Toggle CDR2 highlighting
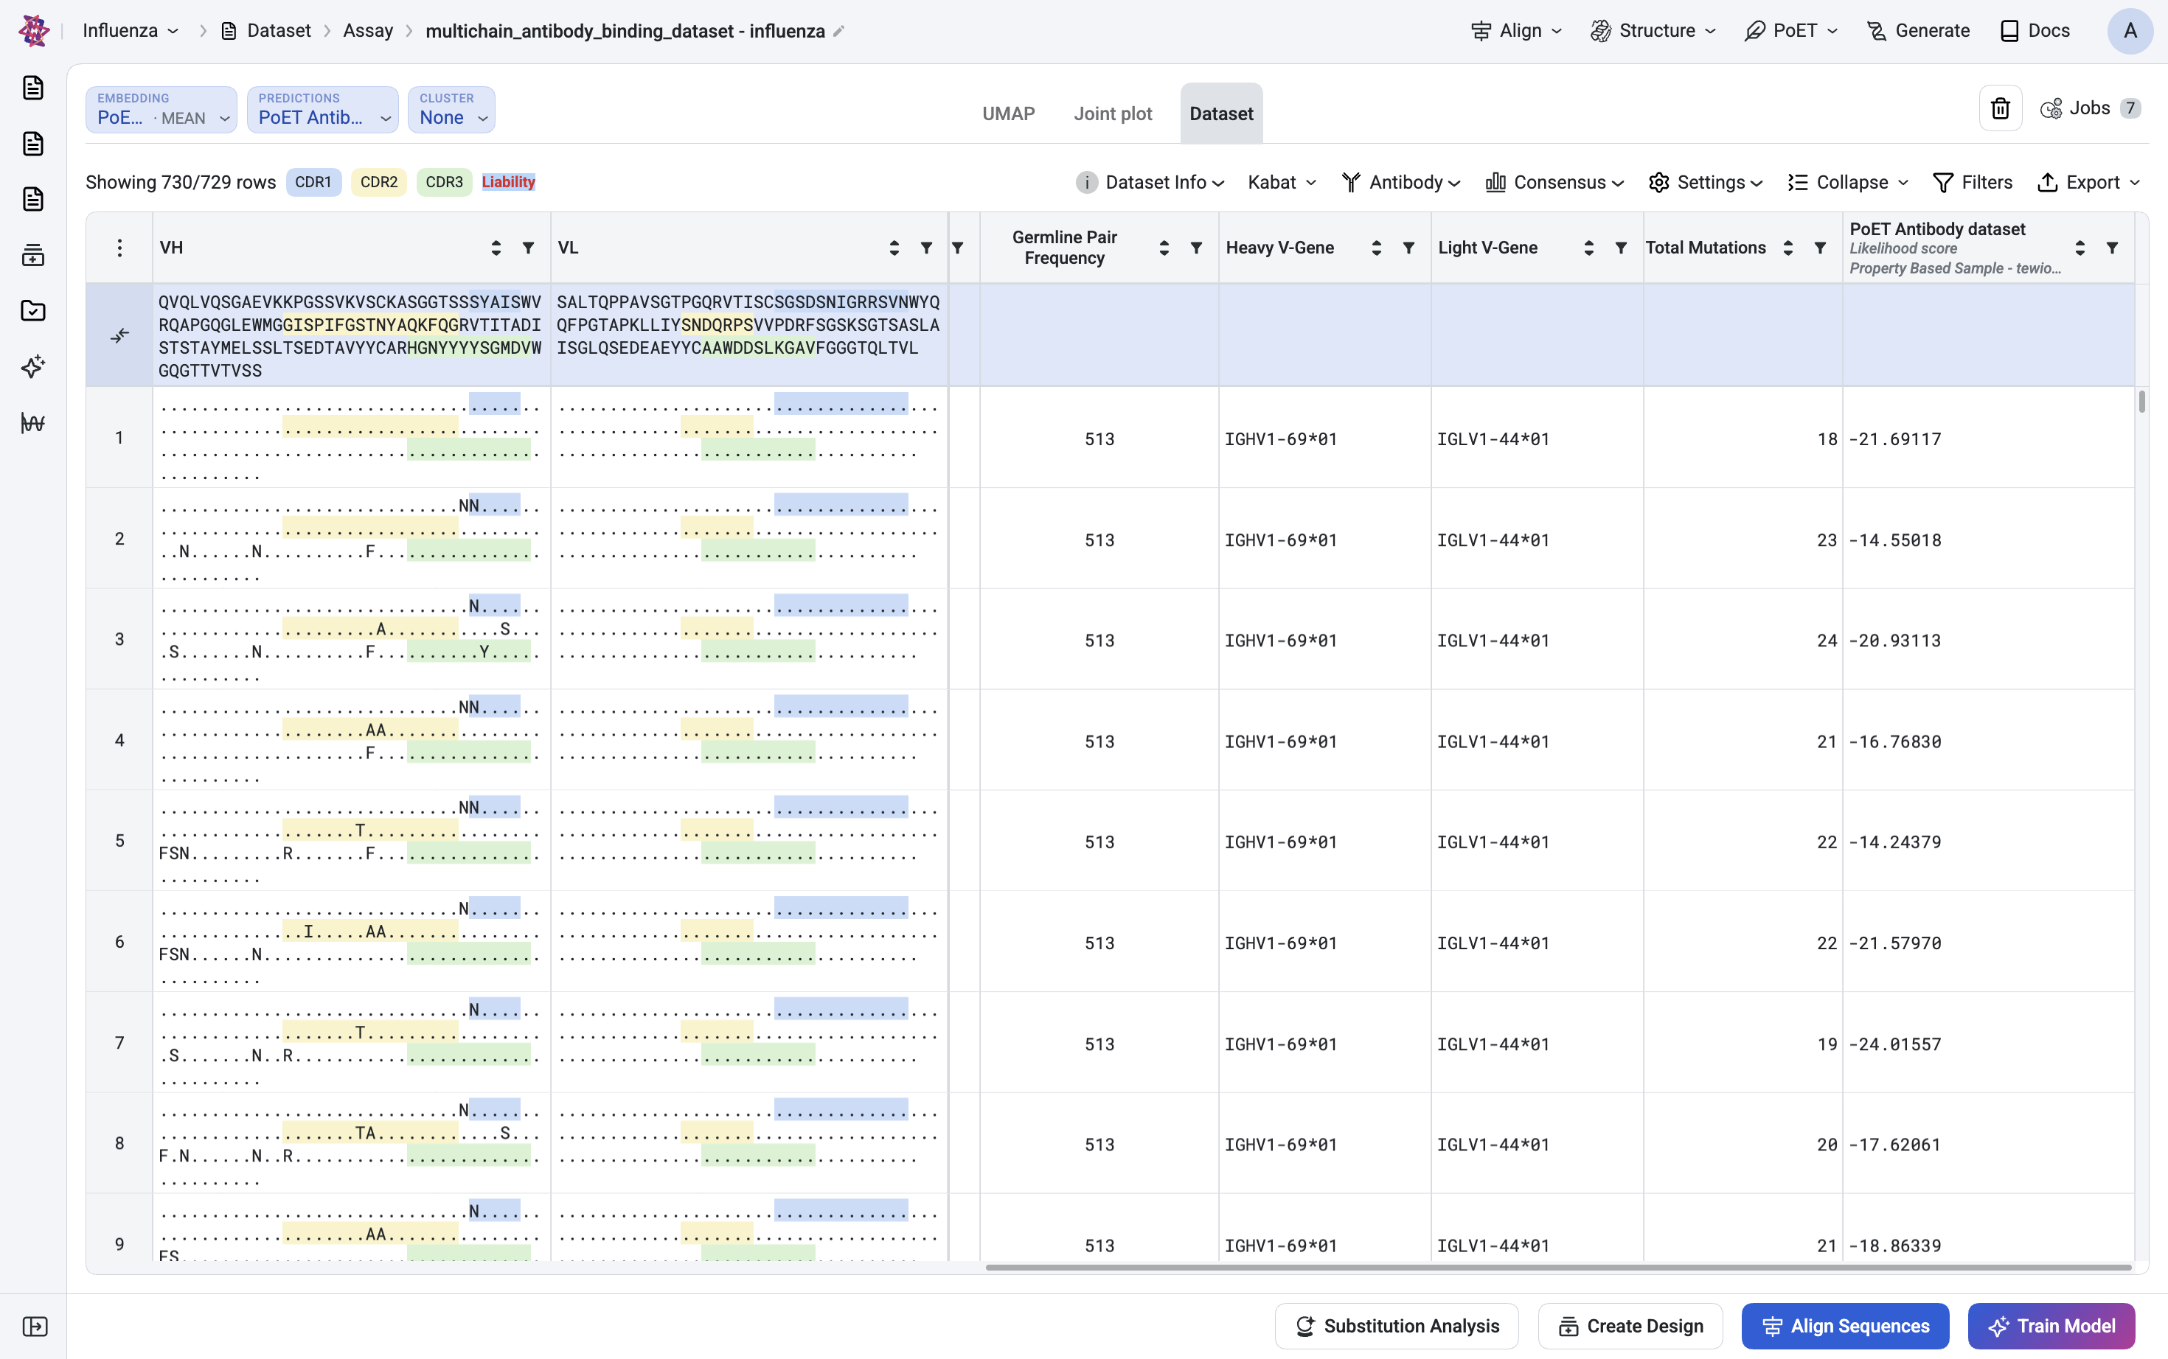Viewport: 2168px width, 1359px height. (x=378, y=183)
